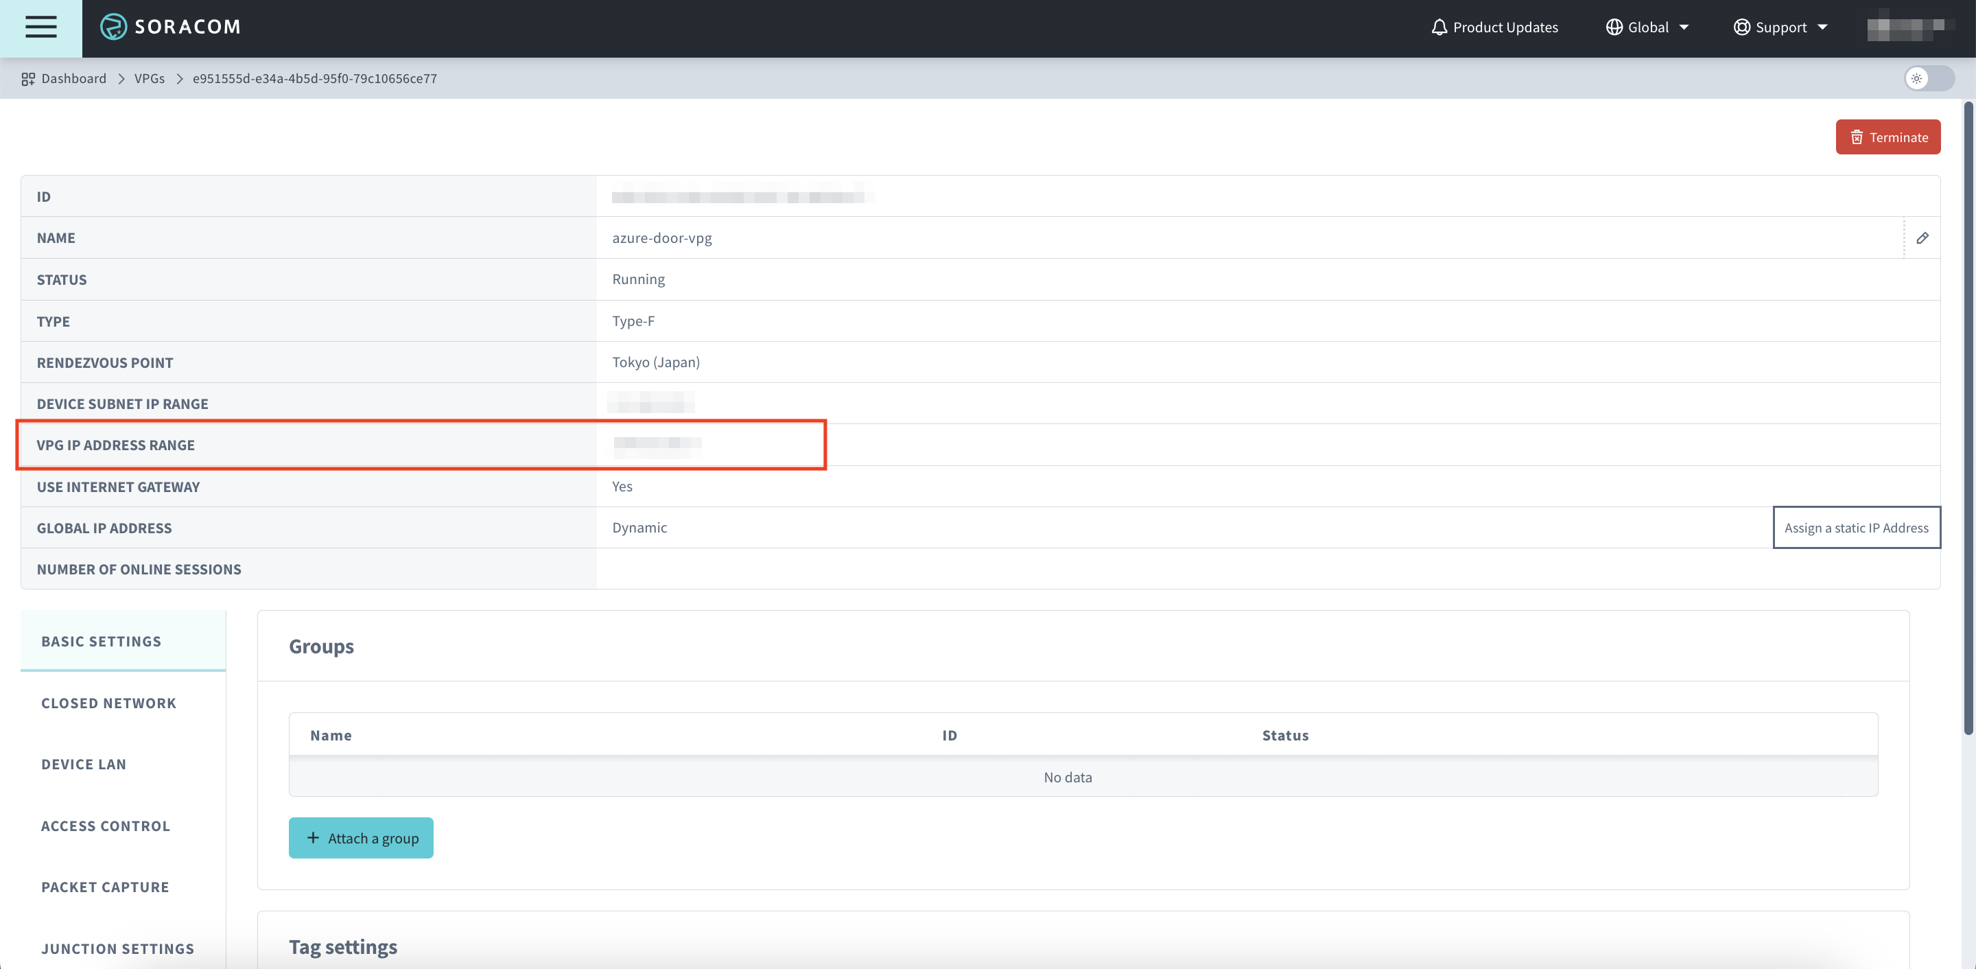Click the pencil icon to edit name
Screen dimensions: 1976x969
point(1922,238)
